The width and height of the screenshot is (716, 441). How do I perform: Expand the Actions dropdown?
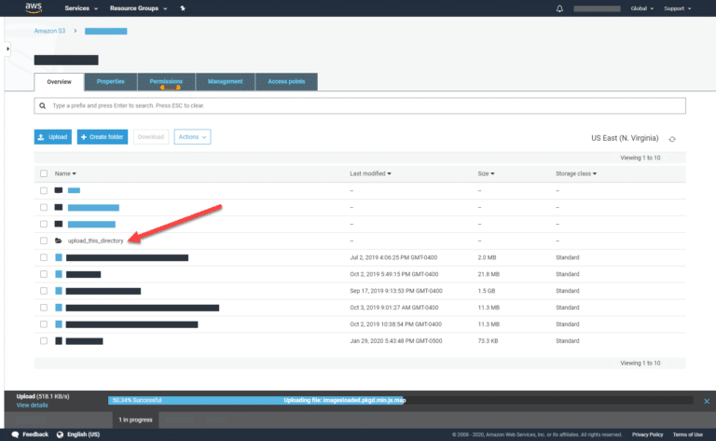click(x=192, y=137)
